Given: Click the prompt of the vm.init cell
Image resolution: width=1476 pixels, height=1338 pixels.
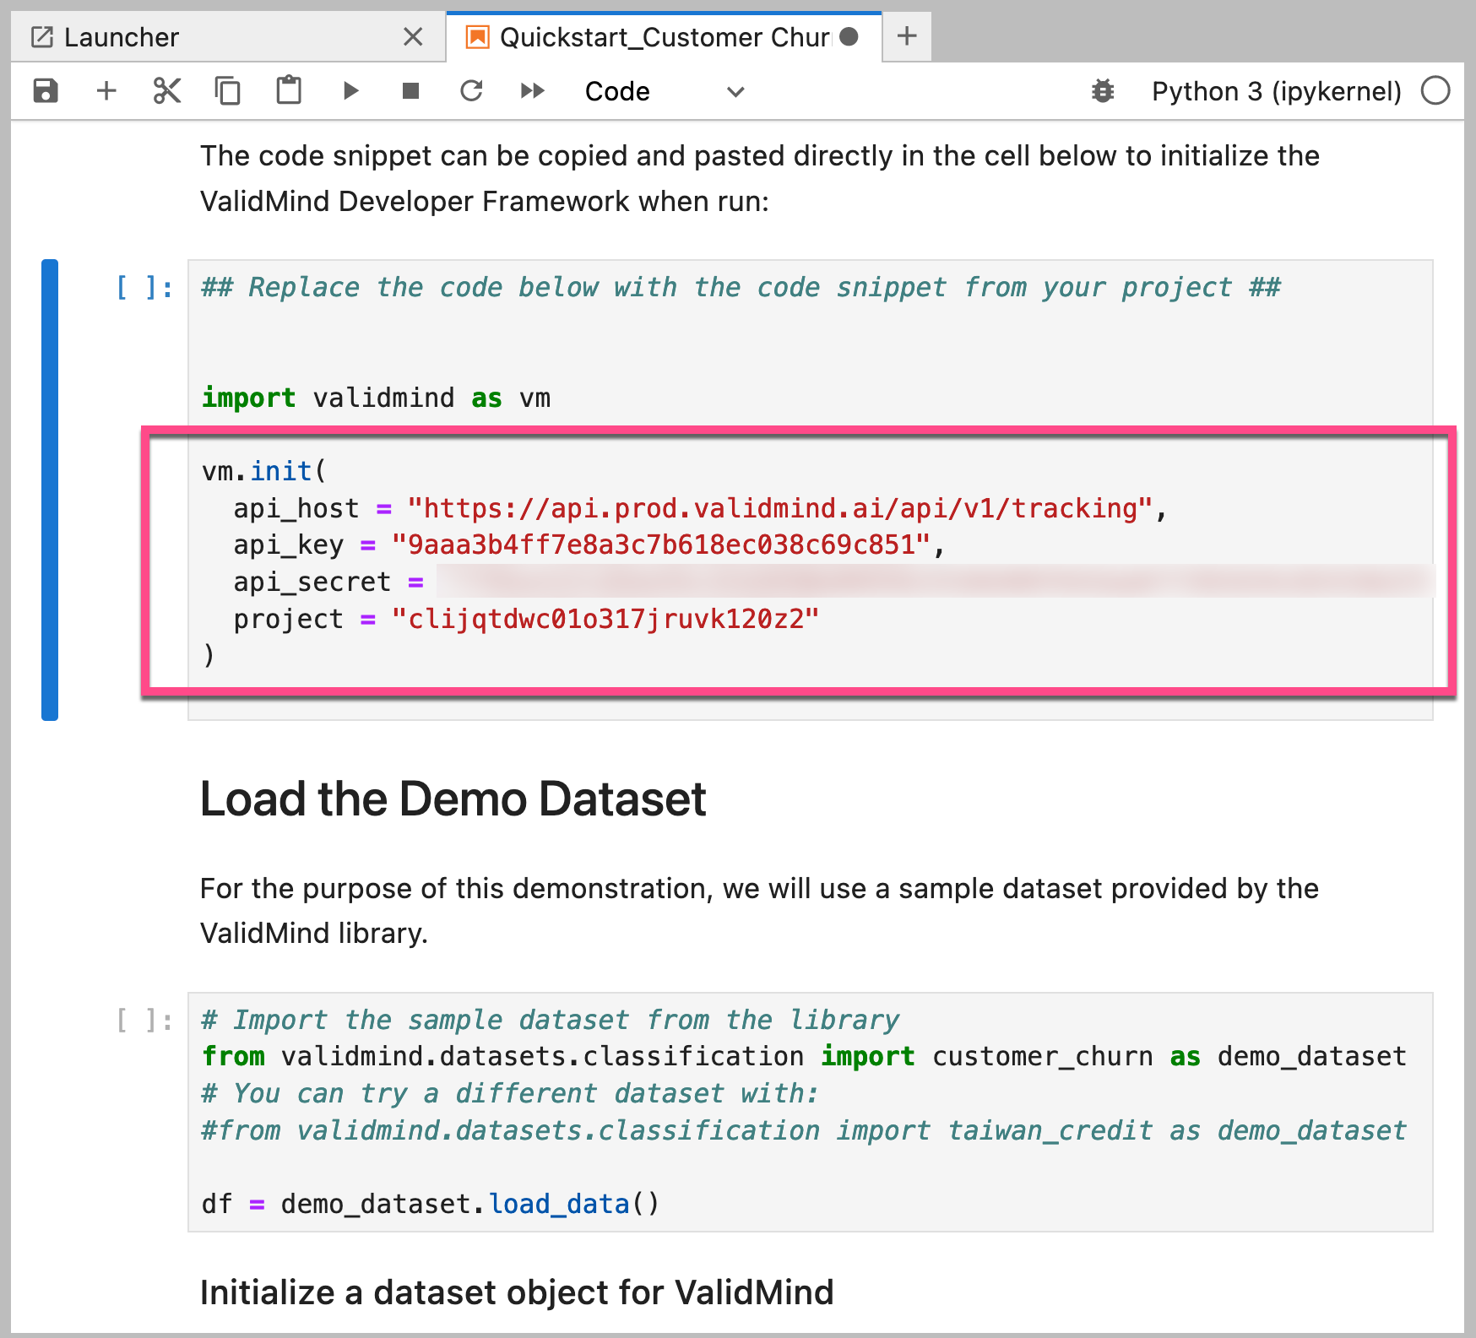Looking at the screenshot, I should tap(144, 288).
